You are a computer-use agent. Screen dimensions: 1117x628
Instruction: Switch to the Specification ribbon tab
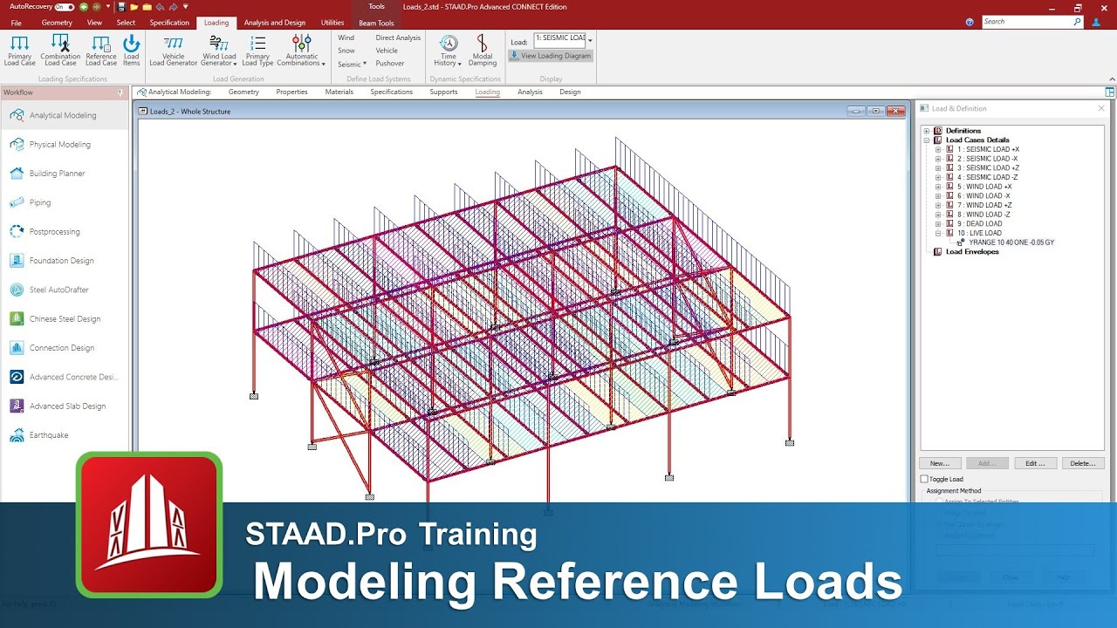point(169,23)
